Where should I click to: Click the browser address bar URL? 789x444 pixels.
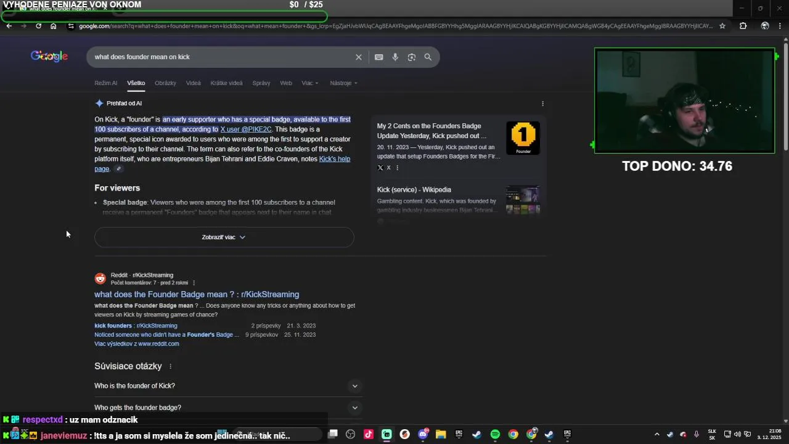(x=394, y=26)
